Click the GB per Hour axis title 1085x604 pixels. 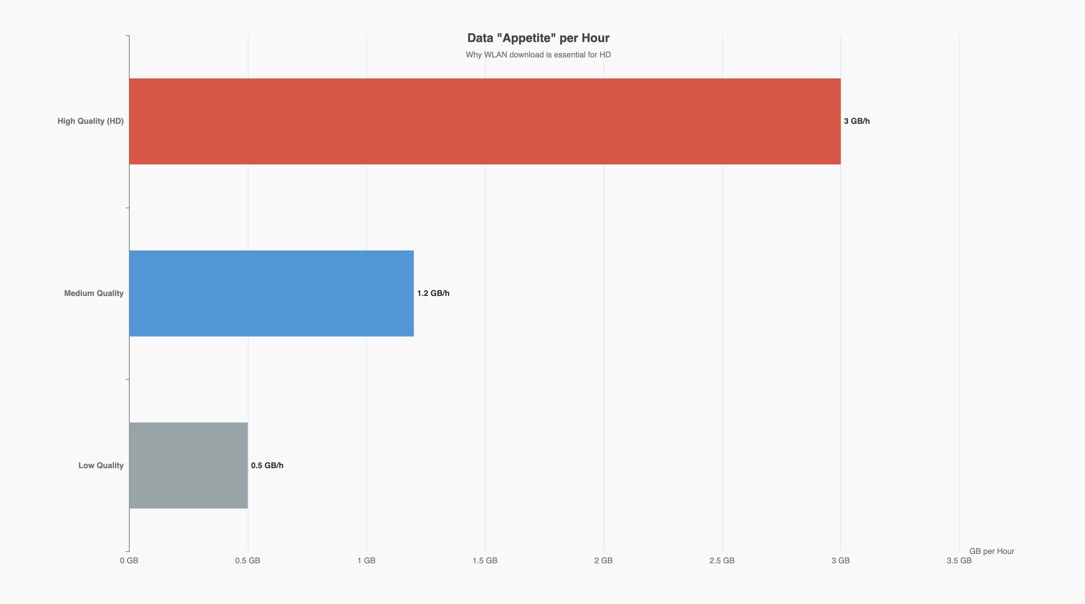991,551
